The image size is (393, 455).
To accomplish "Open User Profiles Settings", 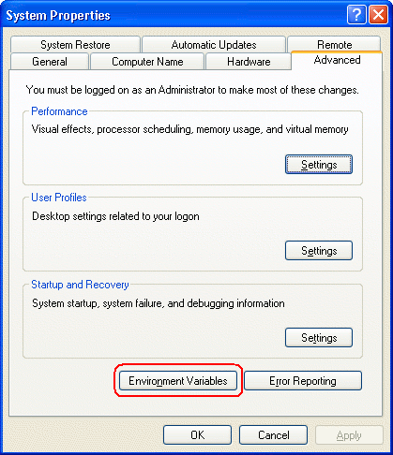I will 319,251.
